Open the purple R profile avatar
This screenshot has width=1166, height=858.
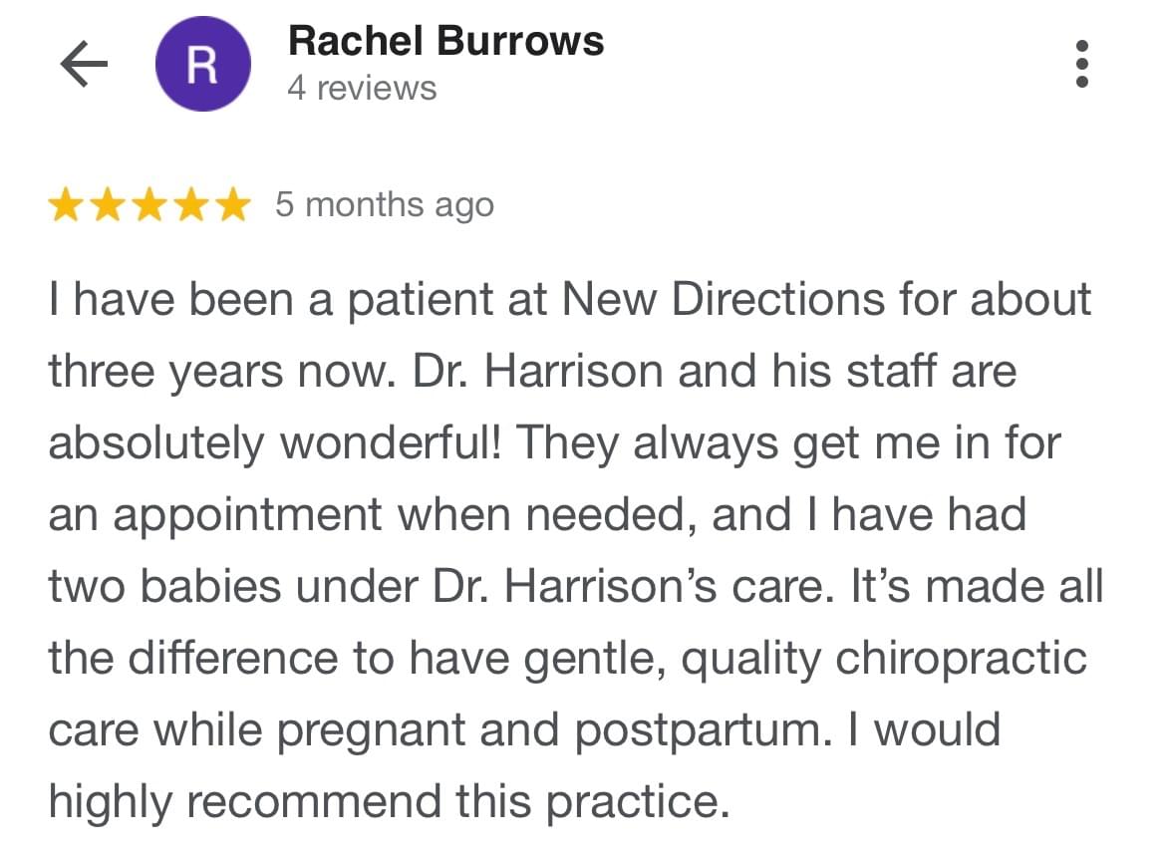(202, 66)
